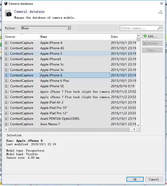Click the horizontal scrollbar right arrow
Screen dimensions: 167x186
tap(134, 129)
